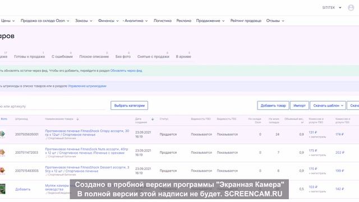
Task: Click the 202 ₽ FBS commission link
Action: point(340,152)
